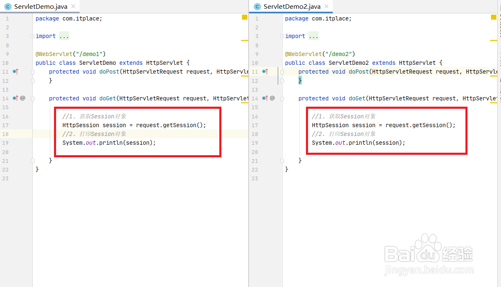The image size is (501, 287).
Task: Collapse doPost method fold in ServletDemo2.java
Action: [x=282, y=72]
